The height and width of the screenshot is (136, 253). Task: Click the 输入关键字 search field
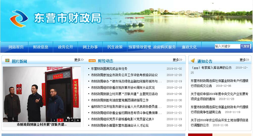pyautogui.click(x=227, y=46)
